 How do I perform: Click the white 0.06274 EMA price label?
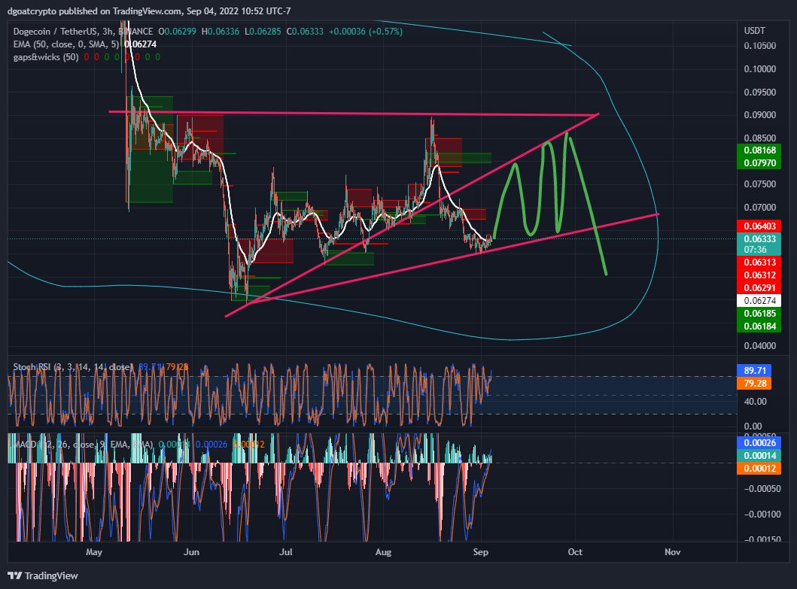click(x=759, y=300)
